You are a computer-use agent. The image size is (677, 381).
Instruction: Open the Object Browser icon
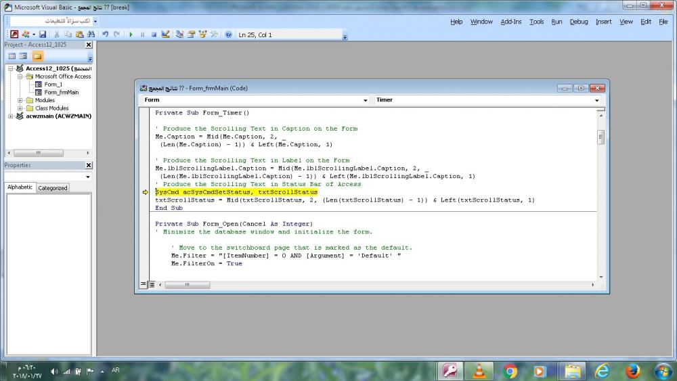point(202,34)
